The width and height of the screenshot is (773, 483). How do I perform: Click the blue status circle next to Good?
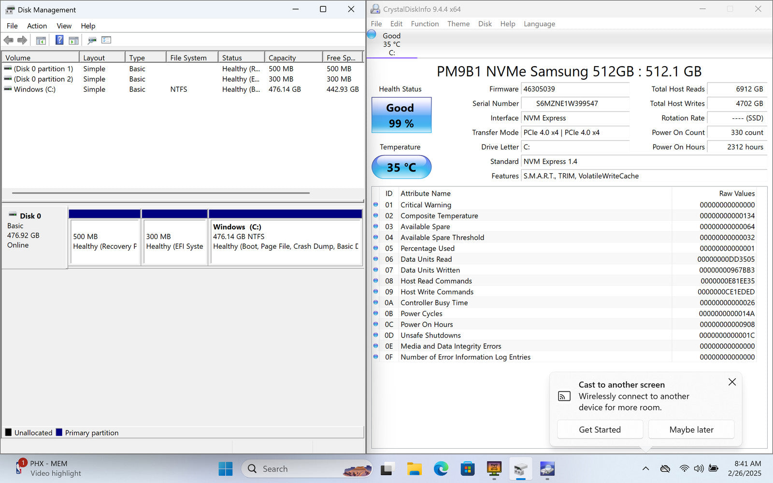(x=372, y=34)
